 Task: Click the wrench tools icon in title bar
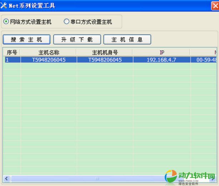pos(4,6)
